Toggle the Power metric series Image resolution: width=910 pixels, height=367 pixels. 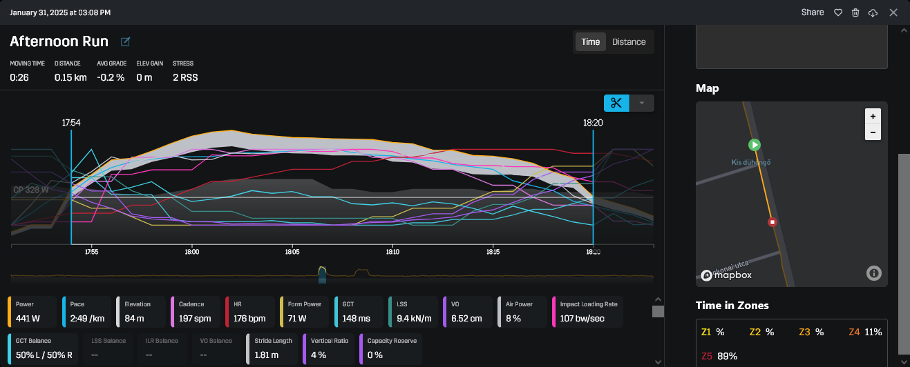pyautogui.click(x=32, y=312)
